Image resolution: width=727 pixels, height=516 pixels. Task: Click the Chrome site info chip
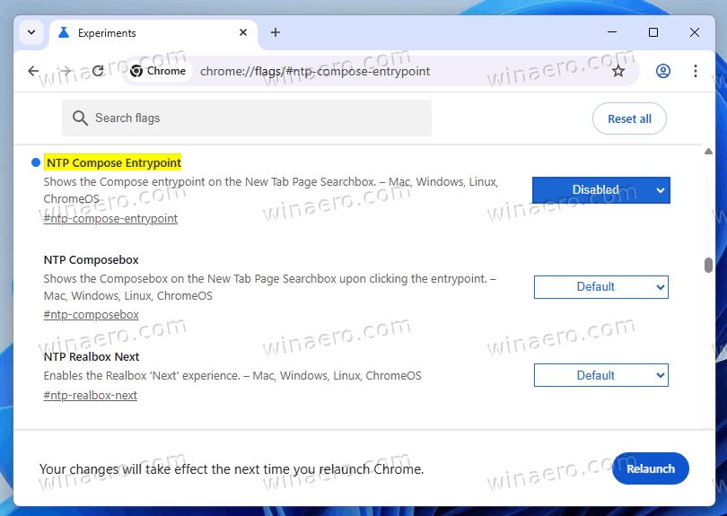point(158,71)
